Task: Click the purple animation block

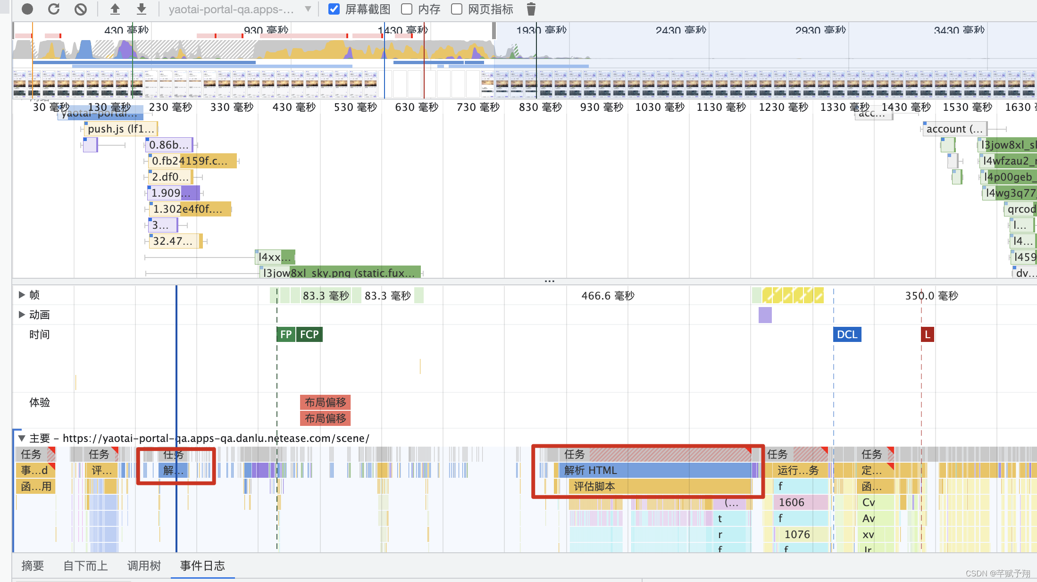Action: click(765, 315)
